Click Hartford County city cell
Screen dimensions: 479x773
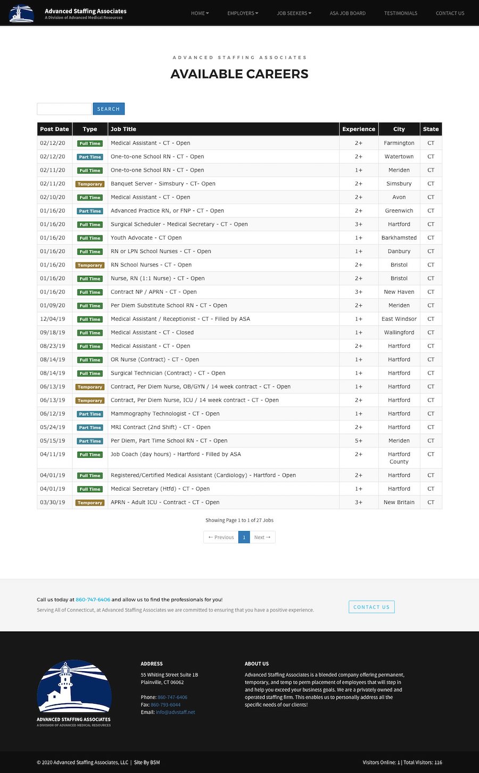coord(399,458)
